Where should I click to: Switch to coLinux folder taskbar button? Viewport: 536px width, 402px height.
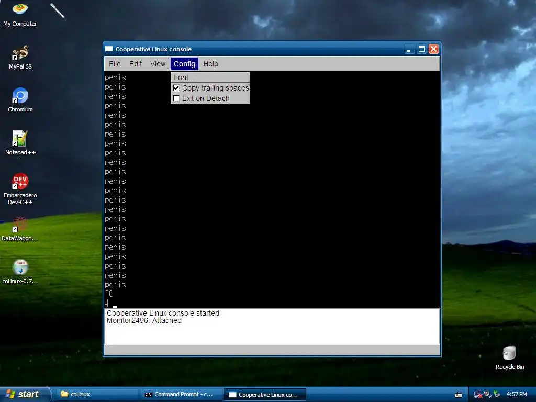(97, 394)
